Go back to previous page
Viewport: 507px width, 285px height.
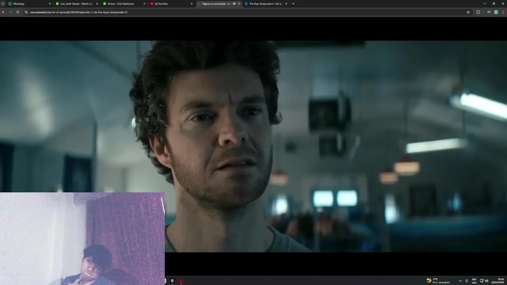[x=4, y=12]
